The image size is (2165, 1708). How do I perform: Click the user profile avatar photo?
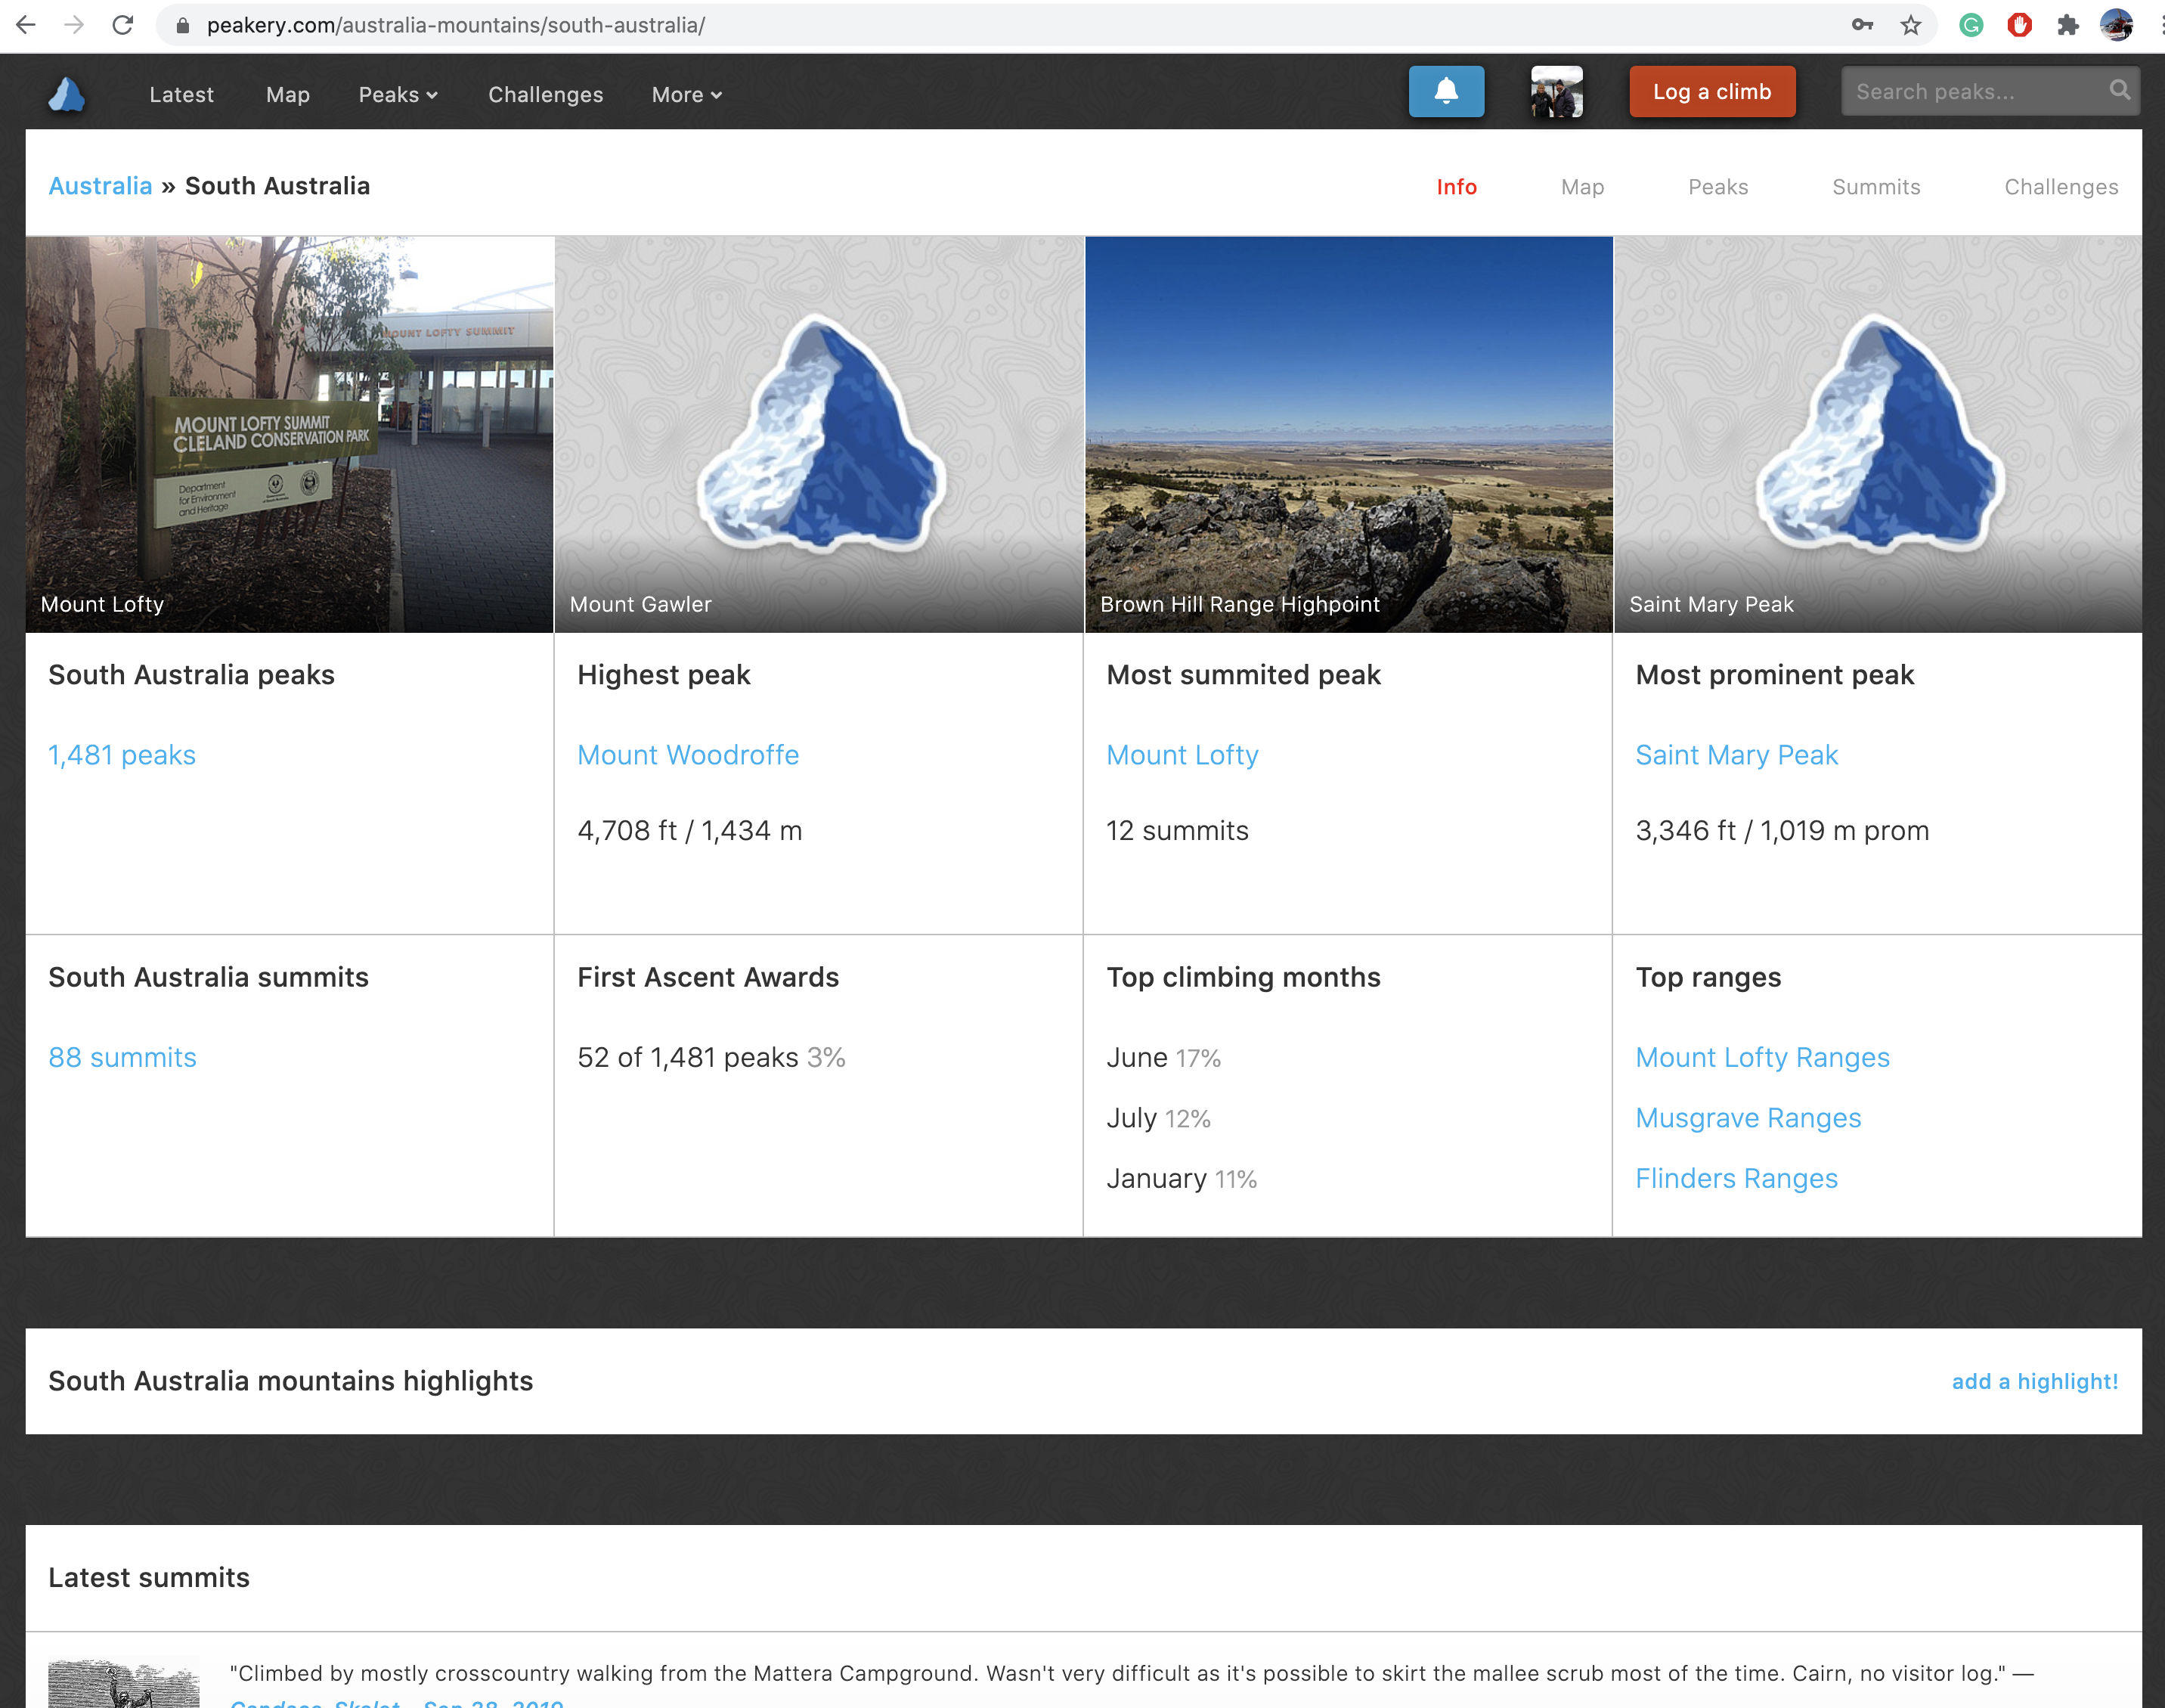click(1556, 92)
